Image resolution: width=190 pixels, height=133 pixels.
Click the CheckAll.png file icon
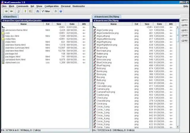click(94, 101)
